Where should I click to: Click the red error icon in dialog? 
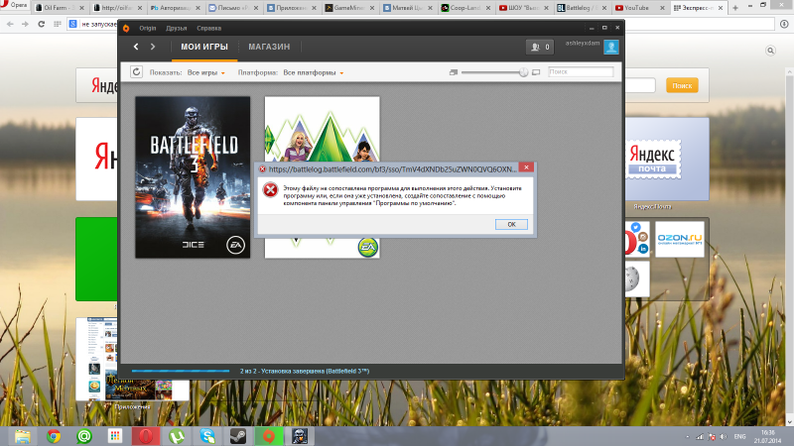(270, 190)
